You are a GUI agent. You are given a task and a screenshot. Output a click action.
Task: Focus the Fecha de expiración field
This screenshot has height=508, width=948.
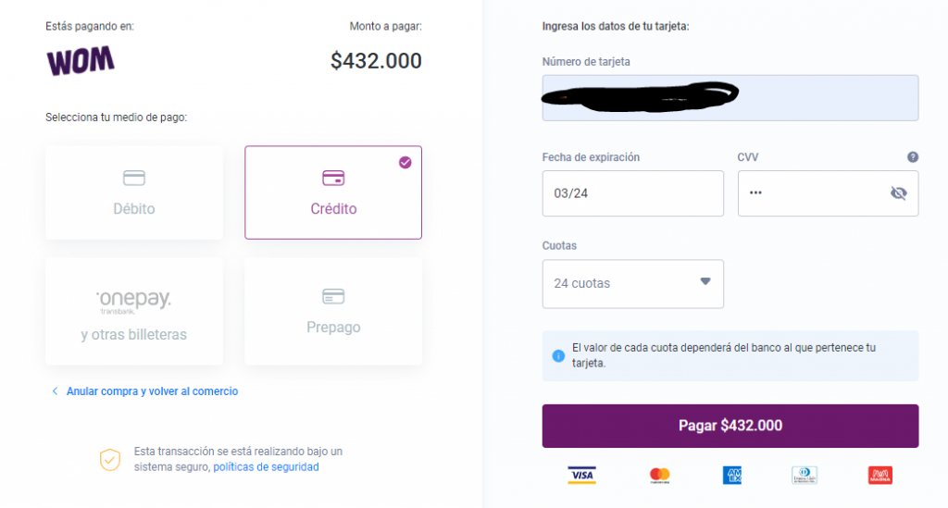coord(632,193)
